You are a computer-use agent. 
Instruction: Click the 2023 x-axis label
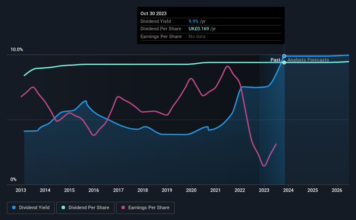(264, 190)
